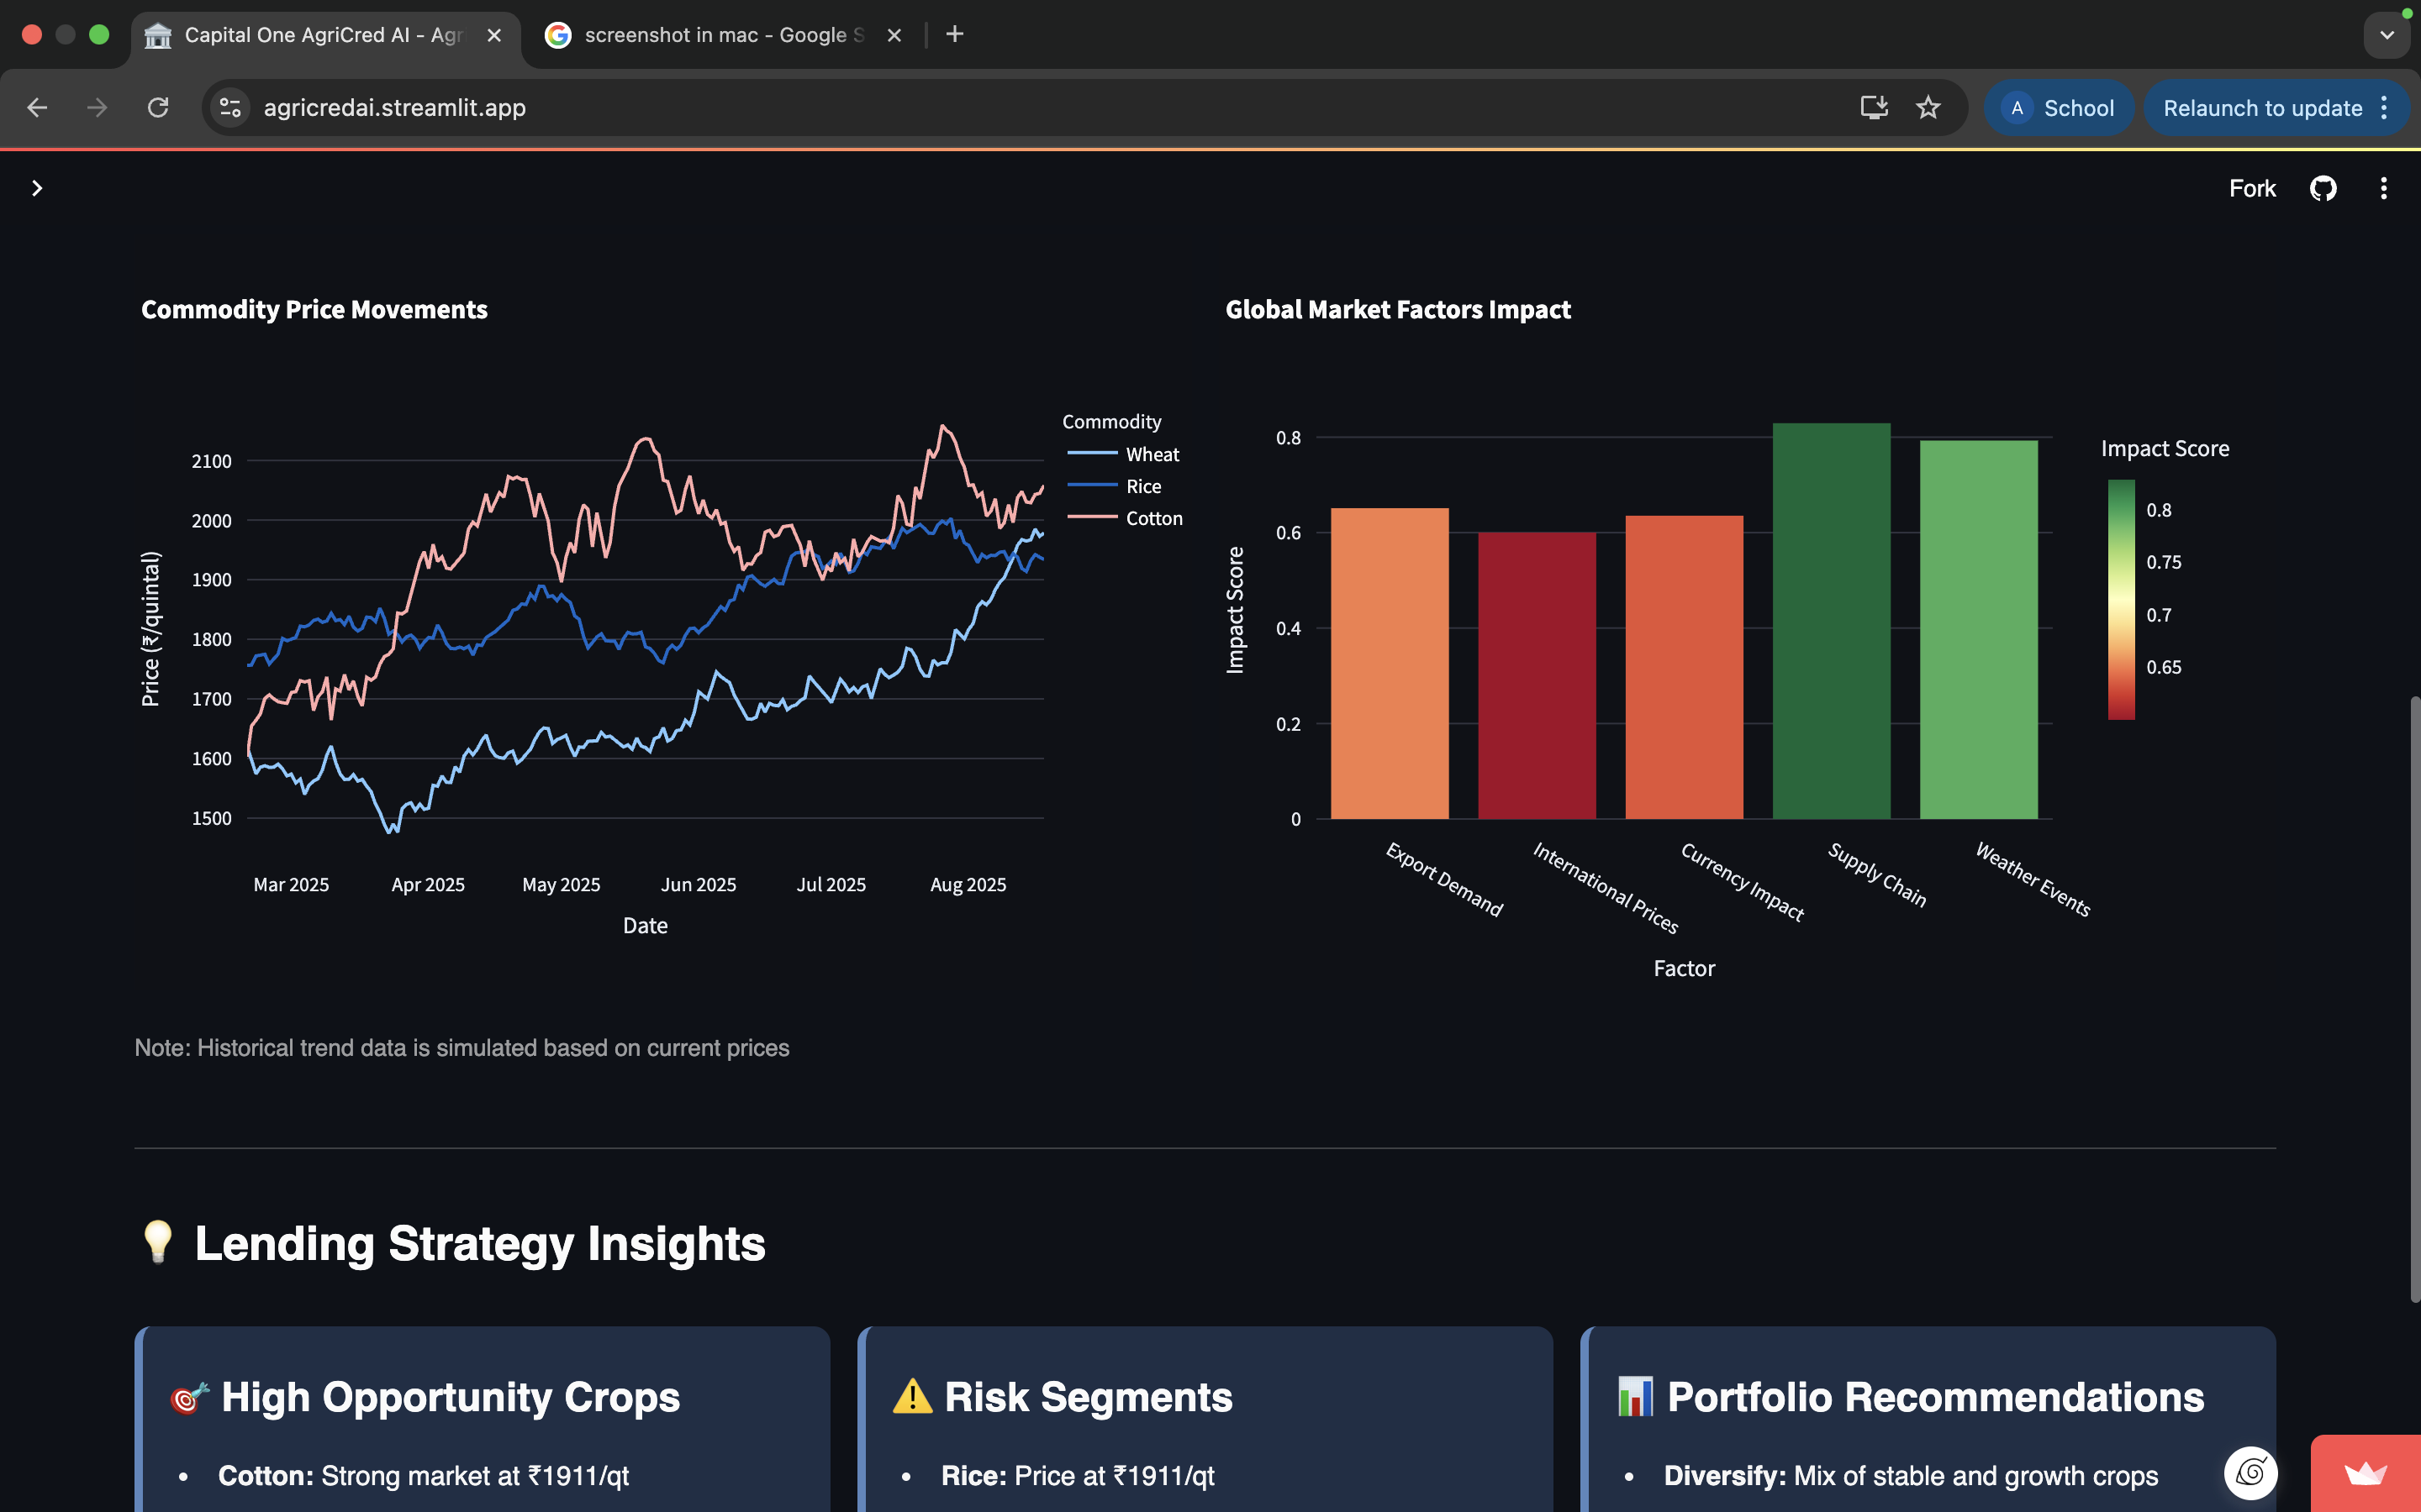Click the School profile button

tap(2059, 108)
